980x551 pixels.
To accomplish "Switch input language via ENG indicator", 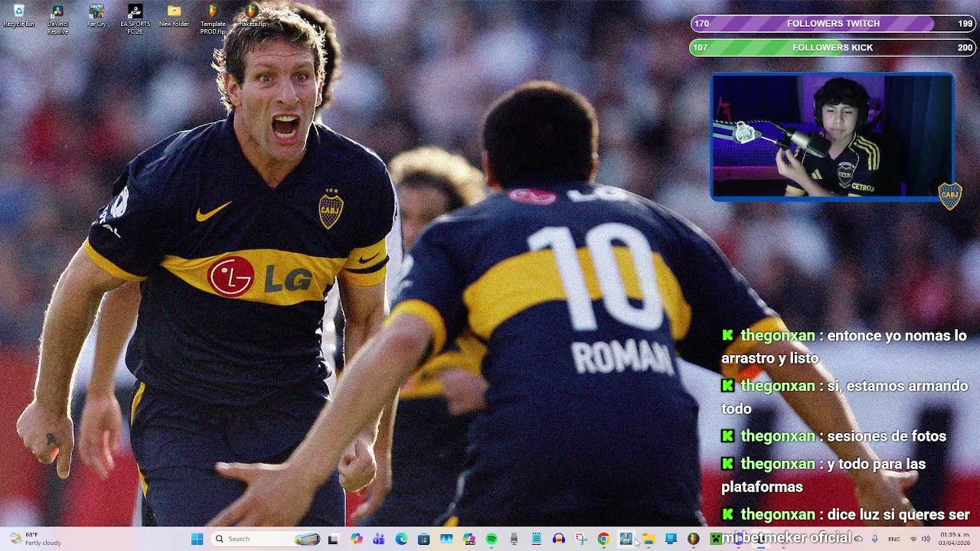I will coord(893,539).
